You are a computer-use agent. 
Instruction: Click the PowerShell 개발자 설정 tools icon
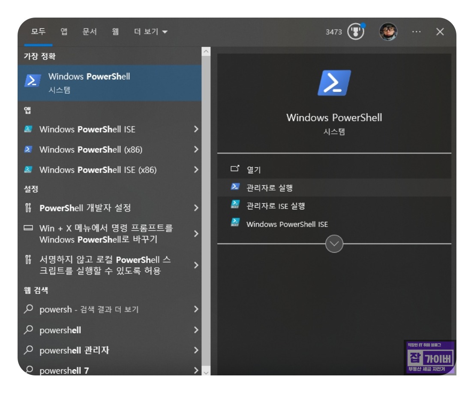pos(28,208)
